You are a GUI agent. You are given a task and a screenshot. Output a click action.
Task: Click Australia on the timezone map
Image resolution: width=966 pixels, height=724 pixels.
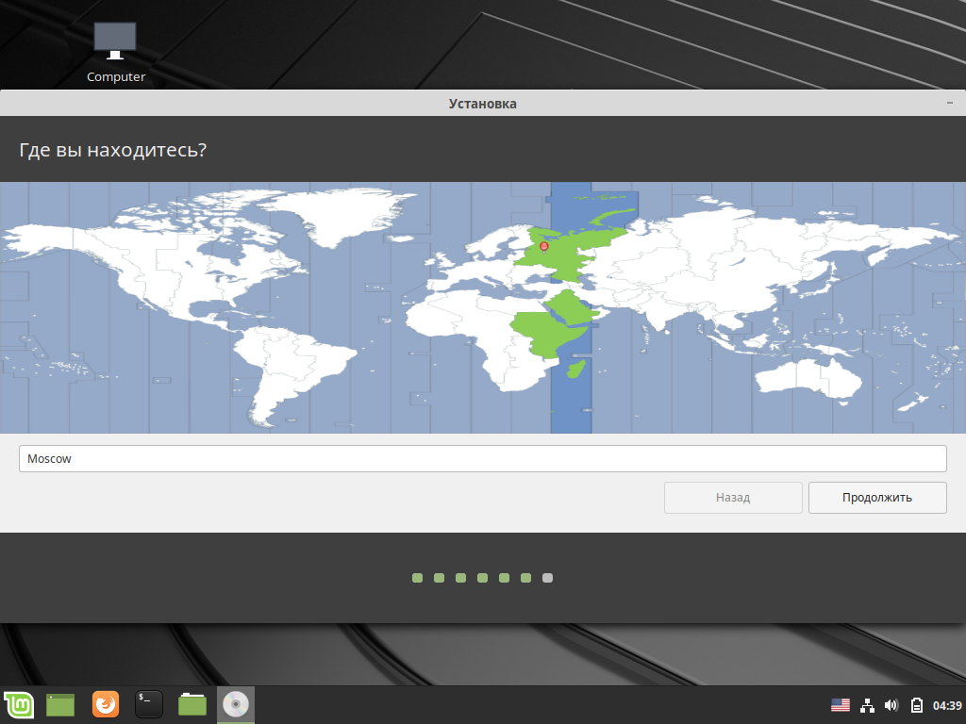tap(808, 377)
